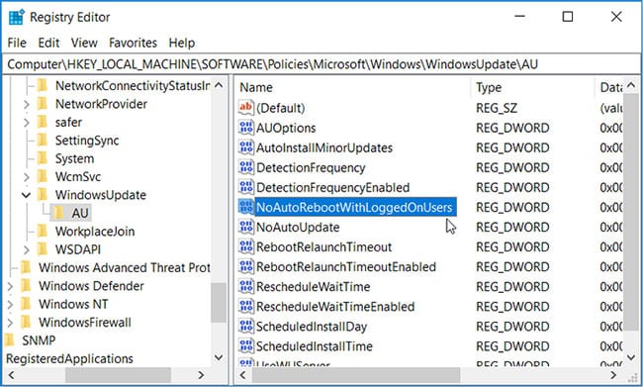Click the (Default) string value icon
The image size is (643, 387).
click(245, 108)
